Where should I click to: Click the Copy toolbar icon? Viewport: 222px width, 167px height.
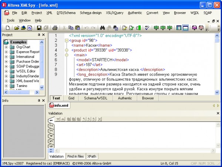pos(71,28)
